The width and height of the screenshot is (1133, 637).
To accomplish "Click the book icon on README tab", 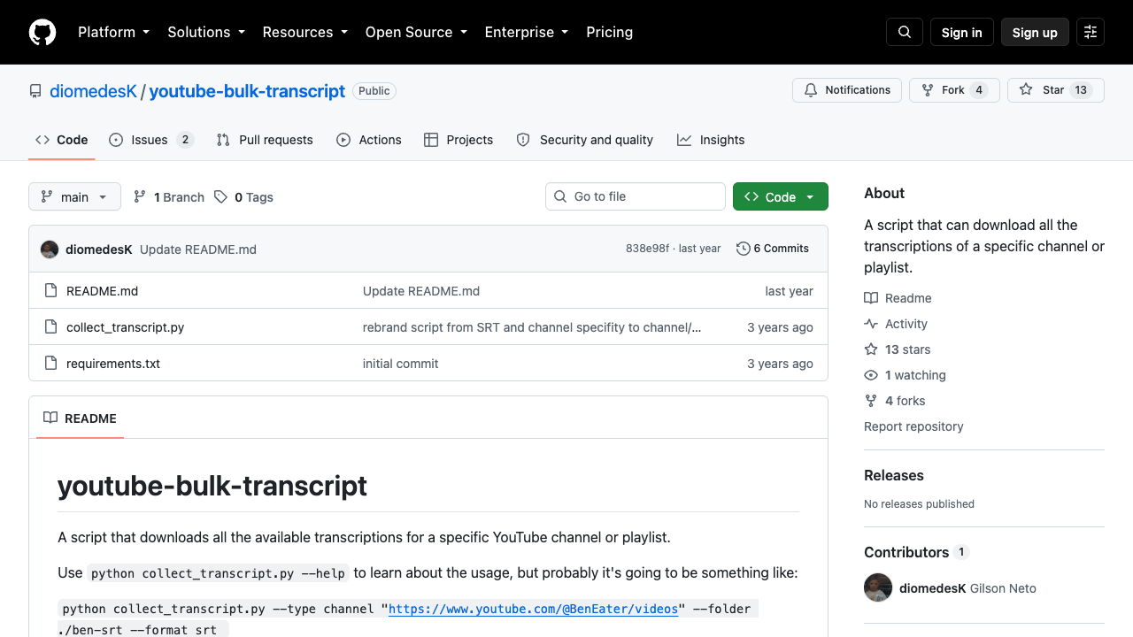I will pos(50,418).
